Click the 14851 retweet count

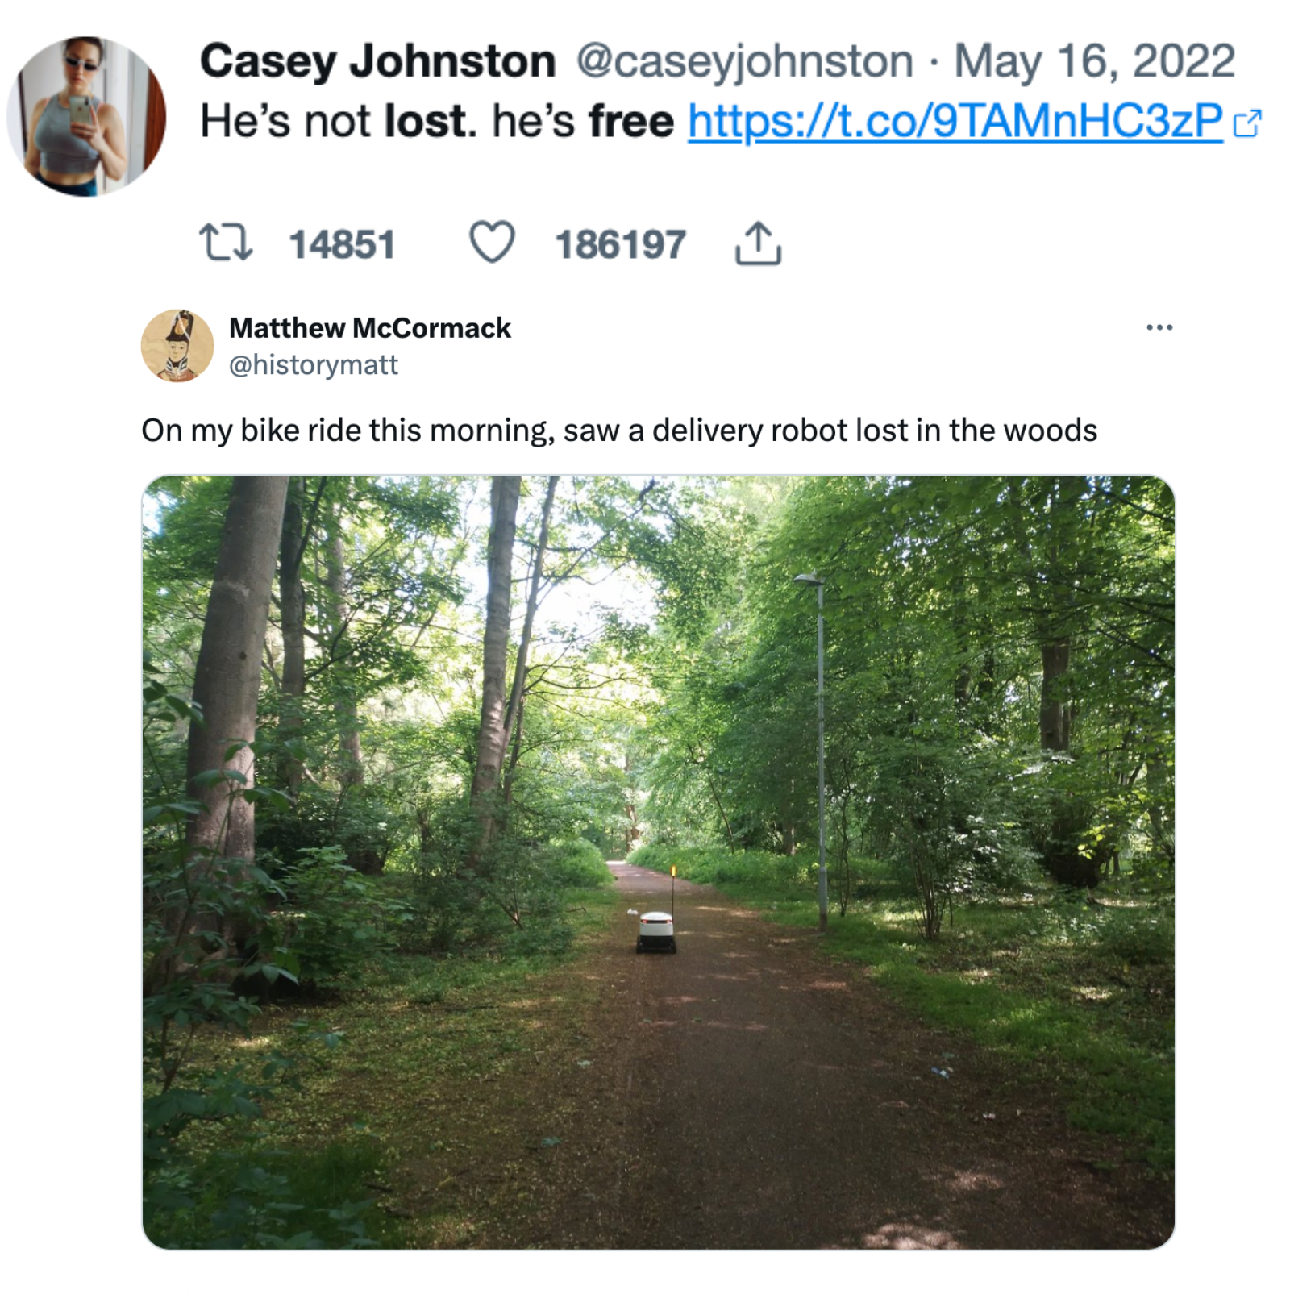[342, 244]
